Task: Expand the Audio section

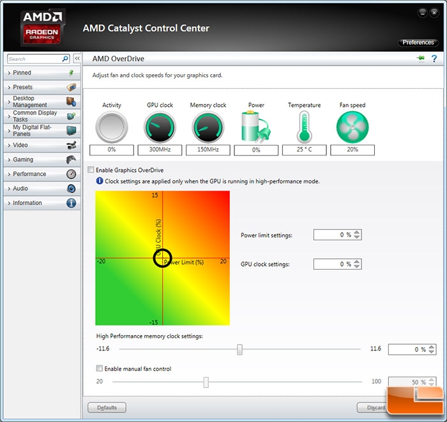Action: [42, 189]
